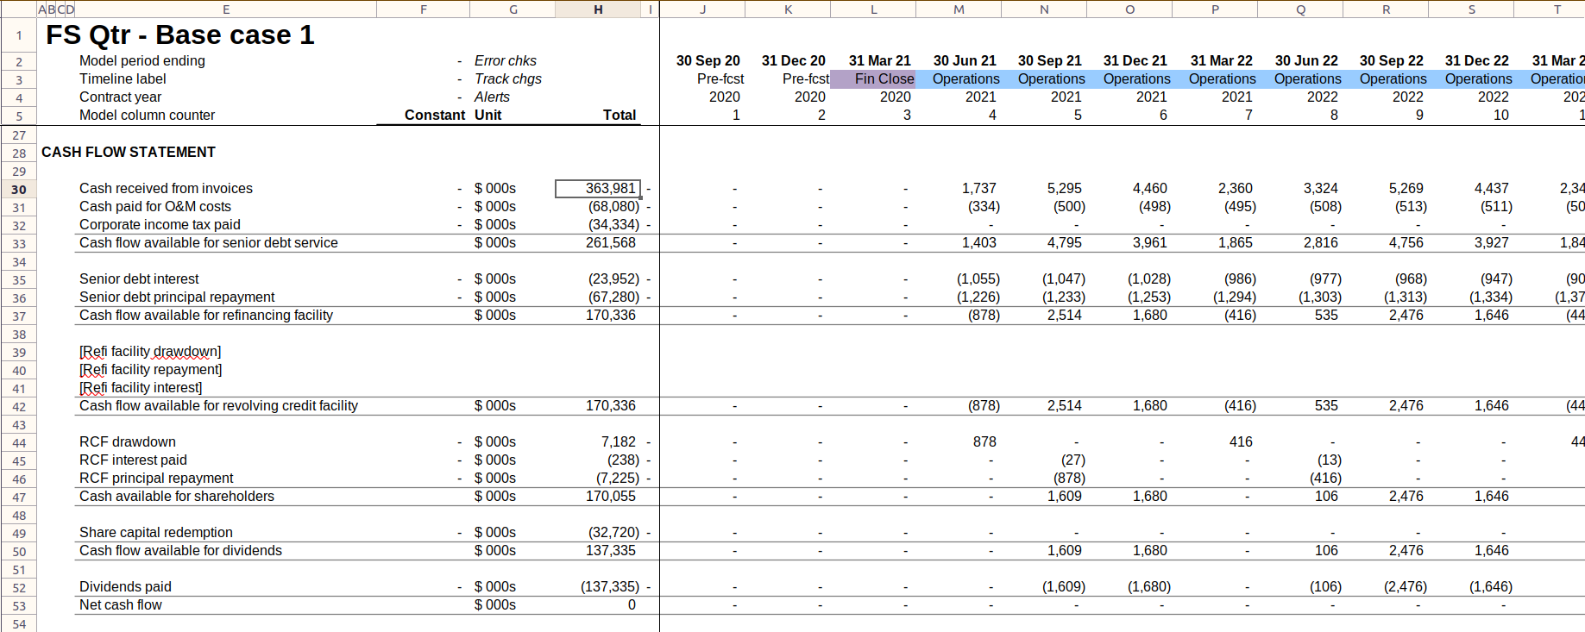The image size is (1585, 632).
Task: Click the 'CASH FLOW STATEMENT' heading cell
Action: [129, 153]
